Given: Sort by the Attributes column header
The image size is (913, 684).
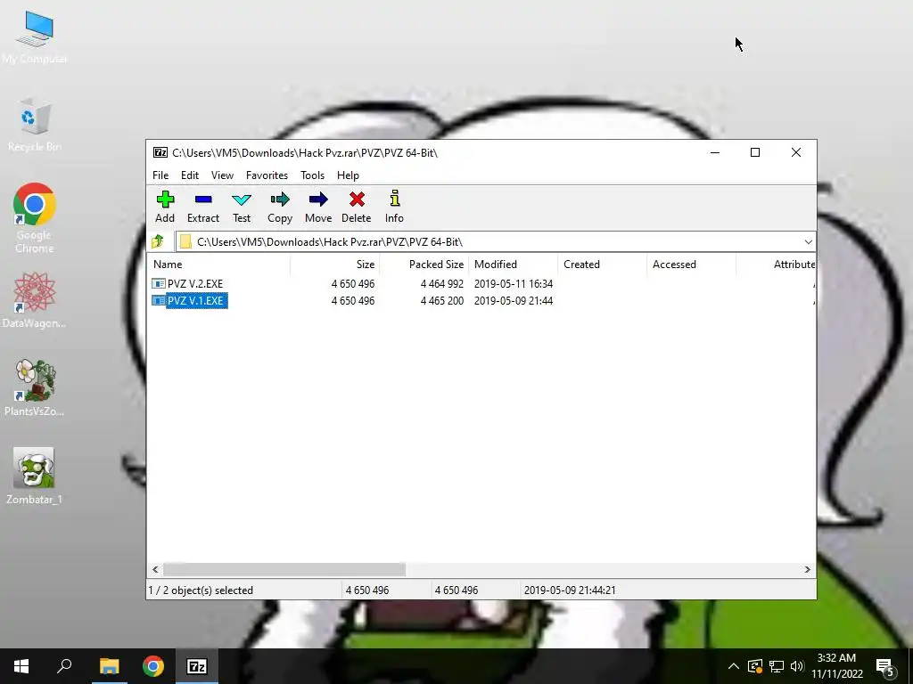Looking at the screenshot, I should 777,264.
